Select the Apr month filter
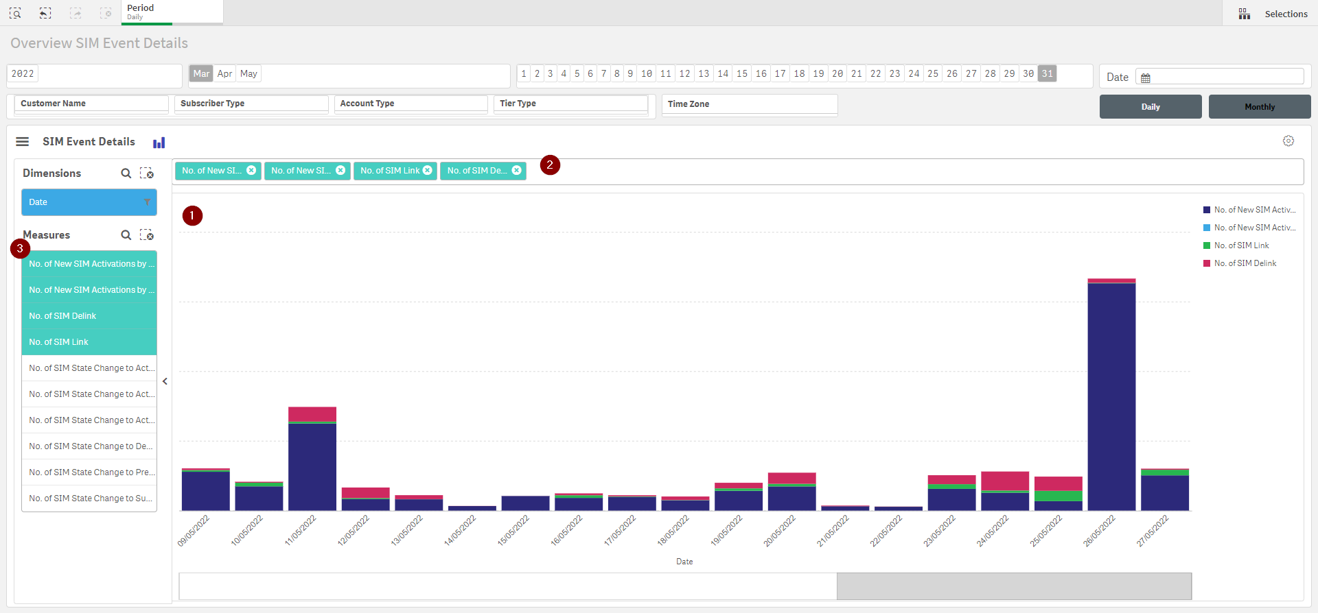 [x=224, y=73]
